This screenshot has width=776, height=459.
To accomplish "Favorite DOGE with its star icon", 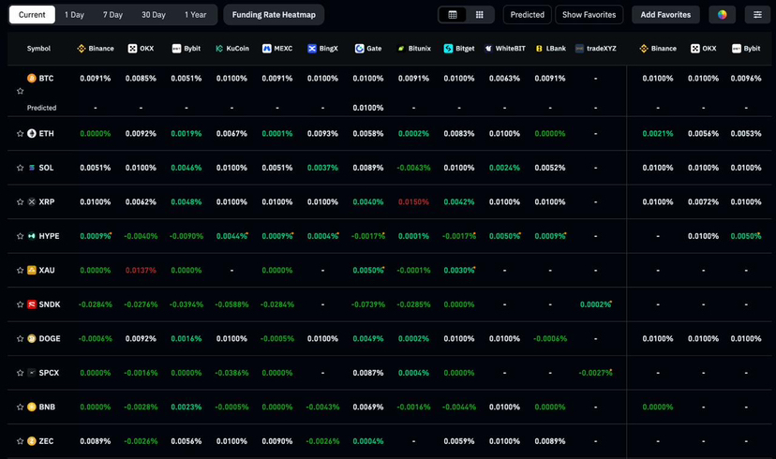I will 21,338.
